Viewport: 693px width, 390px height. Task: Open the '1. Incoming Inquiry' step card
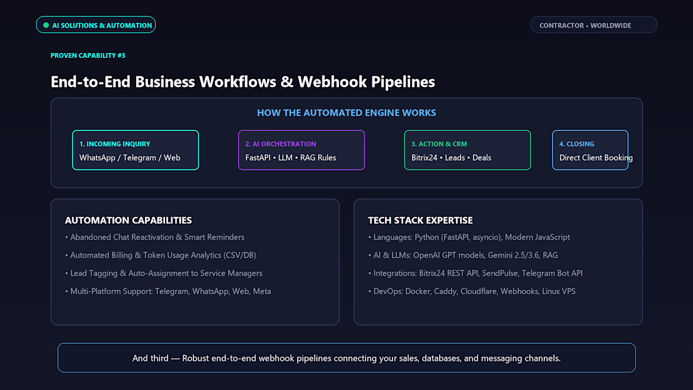[135, 150]
